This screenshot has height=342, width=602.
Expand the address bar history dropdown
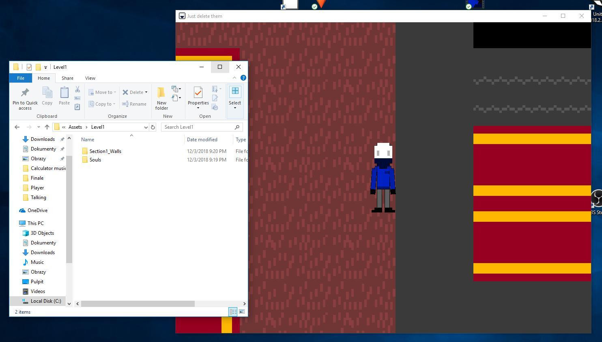click(x=146, y=127)
